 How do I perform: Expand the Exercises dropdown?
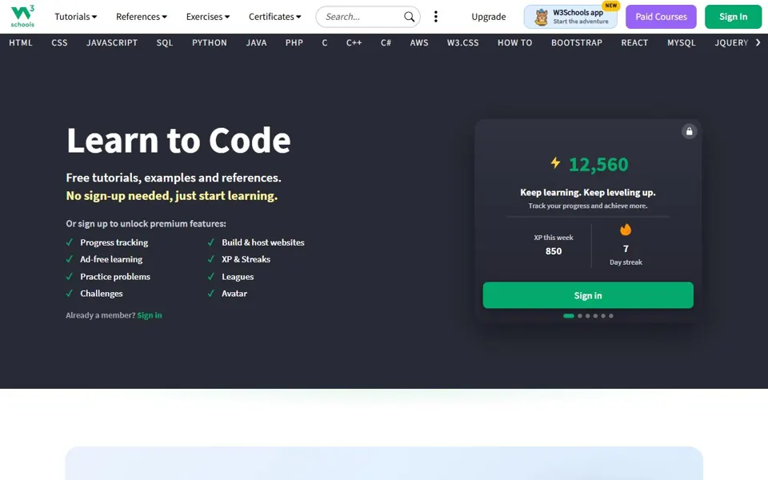208,17
